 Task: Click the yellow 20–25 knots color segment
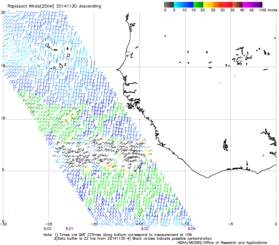click(x=208, y=5)
